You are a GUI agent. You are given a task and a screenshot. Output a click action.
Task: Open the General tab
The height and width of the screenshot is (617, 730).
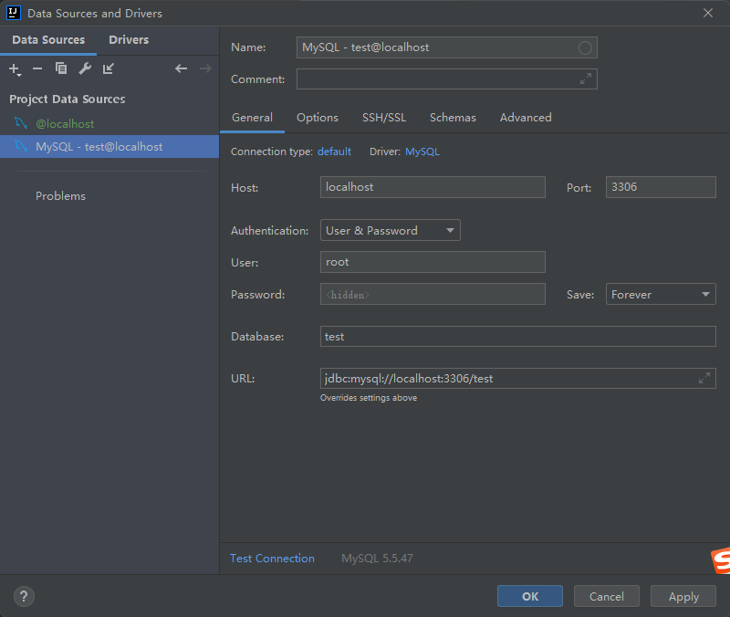click(253, 118)
